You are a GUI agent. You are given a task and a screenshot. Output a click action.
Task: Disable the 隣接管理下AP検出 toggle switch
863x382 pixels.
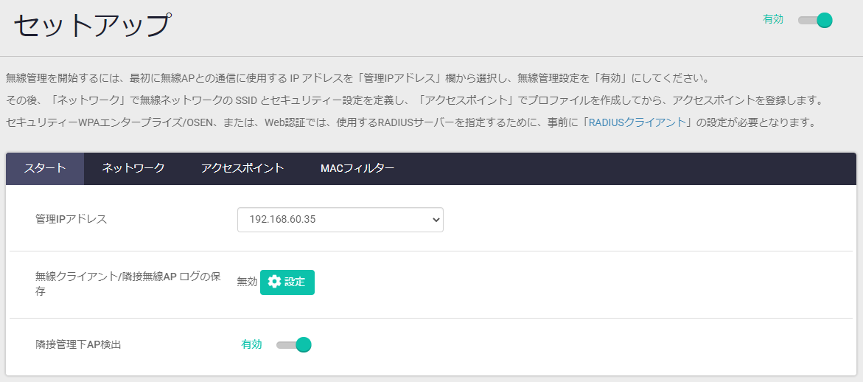tap(293, 344)
